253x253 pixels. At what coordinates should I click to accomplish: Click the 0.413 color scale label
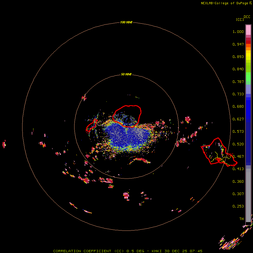point(238,169)
